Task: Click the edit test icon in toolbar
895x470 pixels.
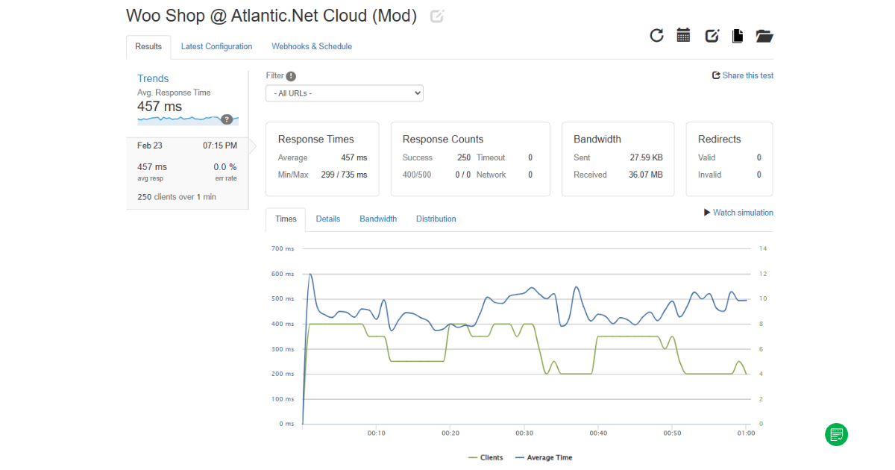Action: [x=712, y=36]
